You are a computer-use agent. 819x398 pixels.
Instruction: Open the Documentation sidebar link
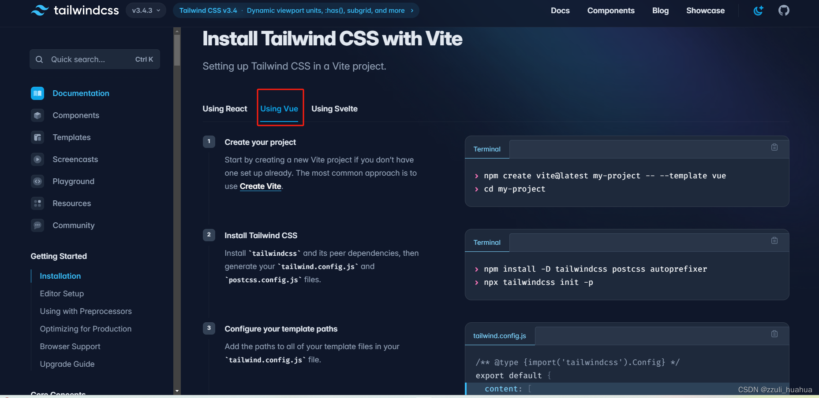(x=81, y=93)
